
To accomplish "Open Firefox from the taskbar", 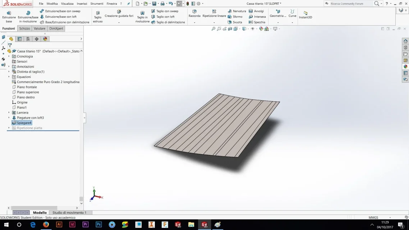I will [x=46, y=225].
